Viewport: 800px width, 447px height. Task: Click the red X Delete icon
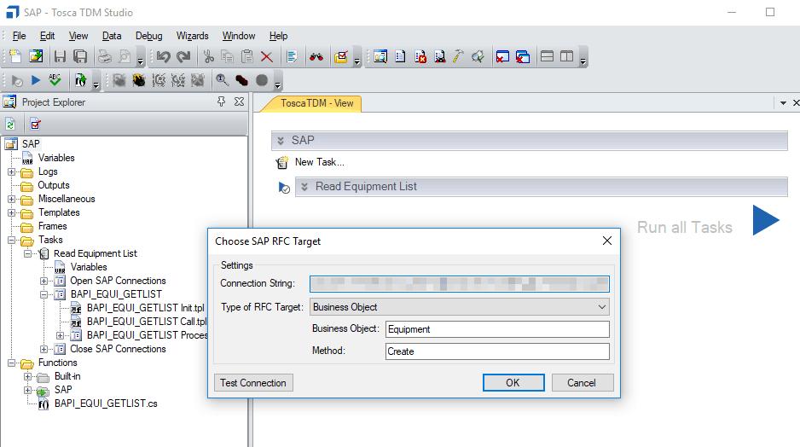point(266,57)
